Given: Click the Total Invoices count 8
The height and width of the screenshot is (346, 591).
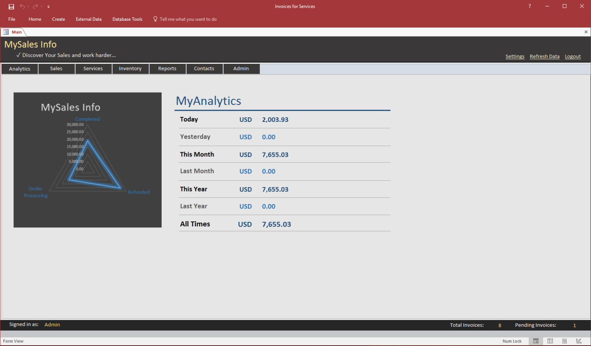Looking at the screenshot, I should [x=500, y=325].
